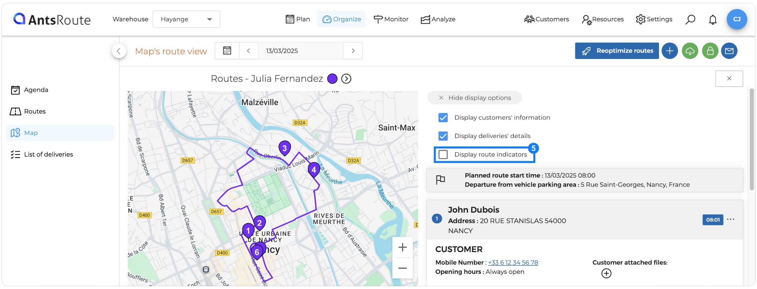Click the 13/03/2025 date field

(x=301, y=51)
